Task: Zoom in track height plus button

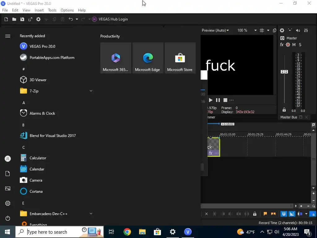Action: [x=314, y=193]
